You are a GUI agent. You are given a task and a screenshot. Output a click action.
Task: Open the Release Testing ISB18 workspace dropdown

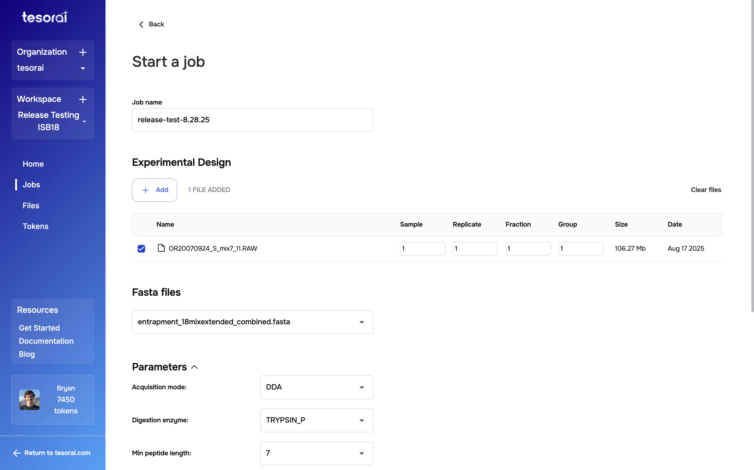pyautogui.click(x=84, y=122)
